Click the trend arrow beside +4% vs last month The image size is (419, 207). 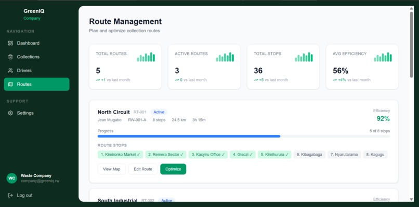[x=335, y=80]
